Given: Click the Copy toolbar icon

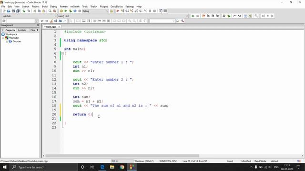Looking at the screenshot, I should coord(39,11).
